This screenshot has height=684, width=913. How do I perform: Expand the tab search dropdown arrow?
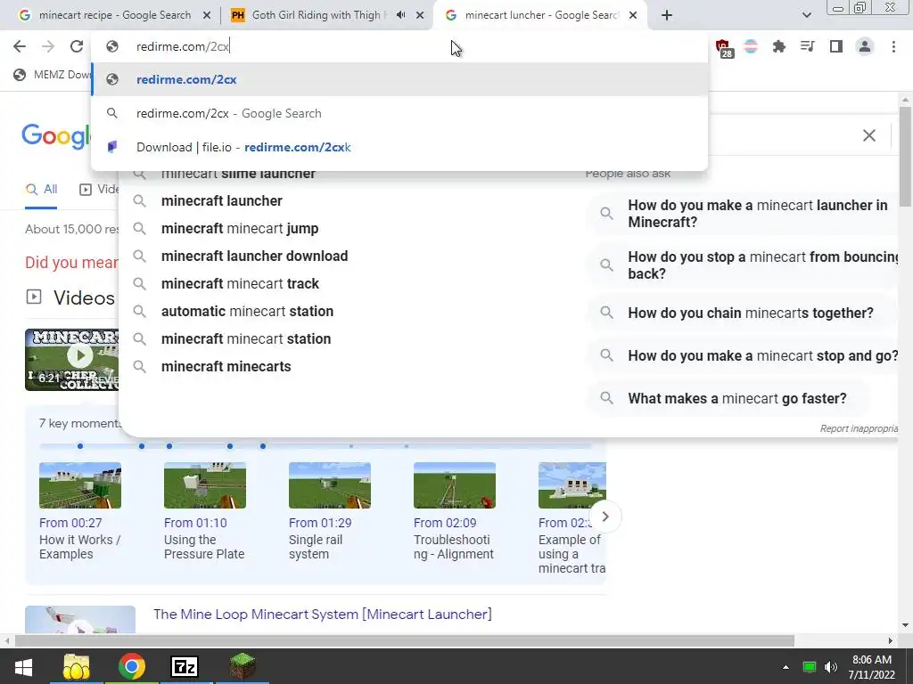[806, 16]
